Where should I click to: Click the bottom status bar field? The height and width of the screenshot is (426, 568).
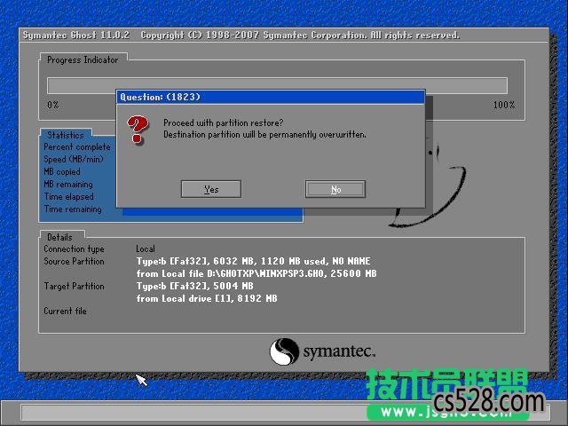[x=286, y=412]
